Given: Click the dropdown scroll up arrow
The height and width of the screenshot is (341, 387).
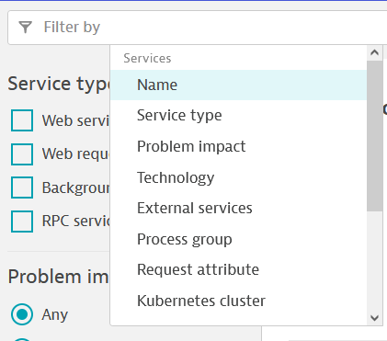Looking at the screenshot, I should (374, 52).
